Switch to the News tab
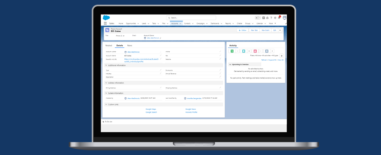The width and height of the screenshot is (381, 155). (x=130, y=46)
